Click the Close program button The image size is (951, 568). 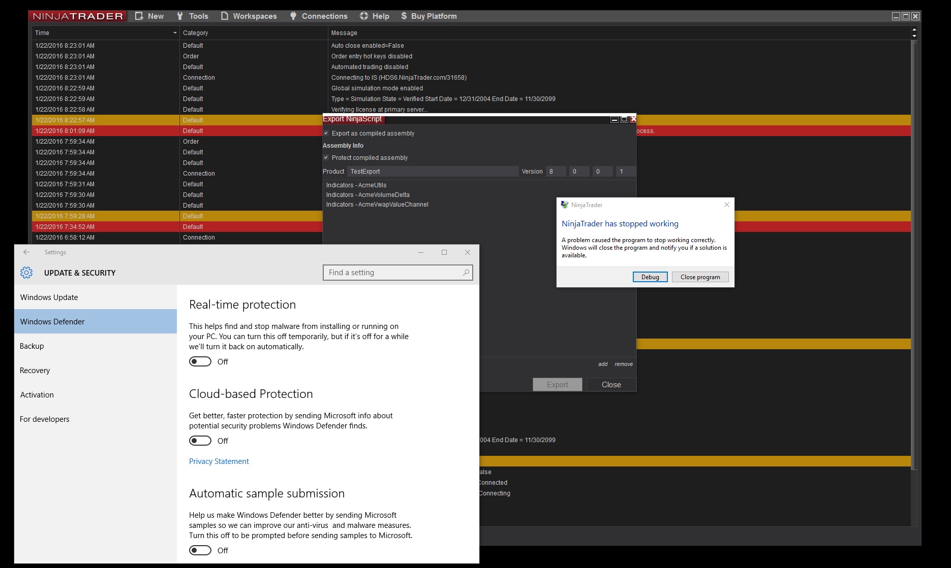pos(700,277)
